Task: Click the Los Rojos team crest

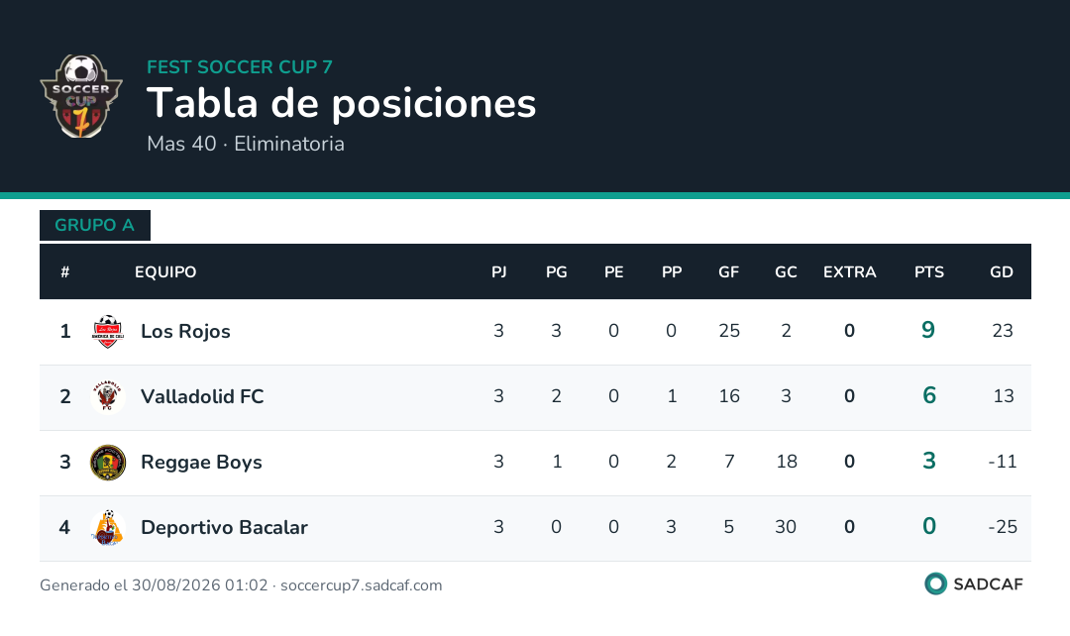Action: (108, 332)
